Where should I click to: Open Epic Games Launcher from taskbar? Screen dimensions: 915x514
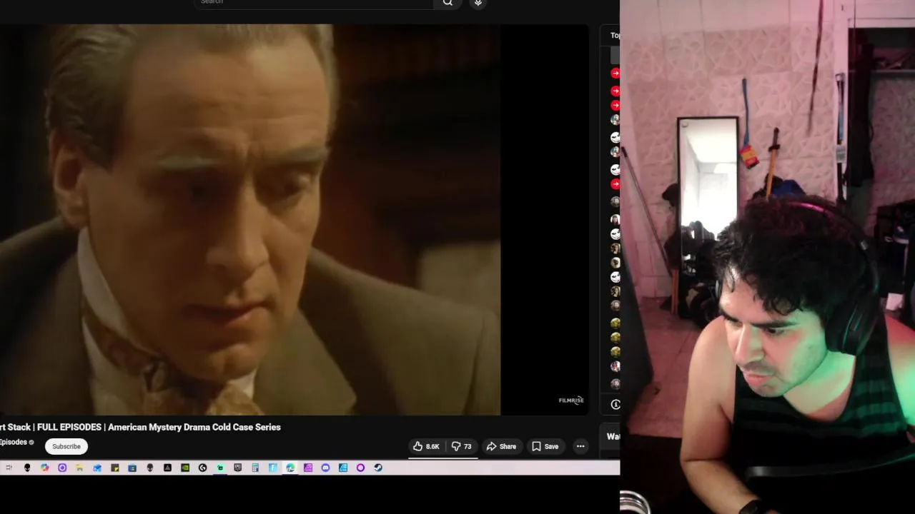click(x=238, y=468)
